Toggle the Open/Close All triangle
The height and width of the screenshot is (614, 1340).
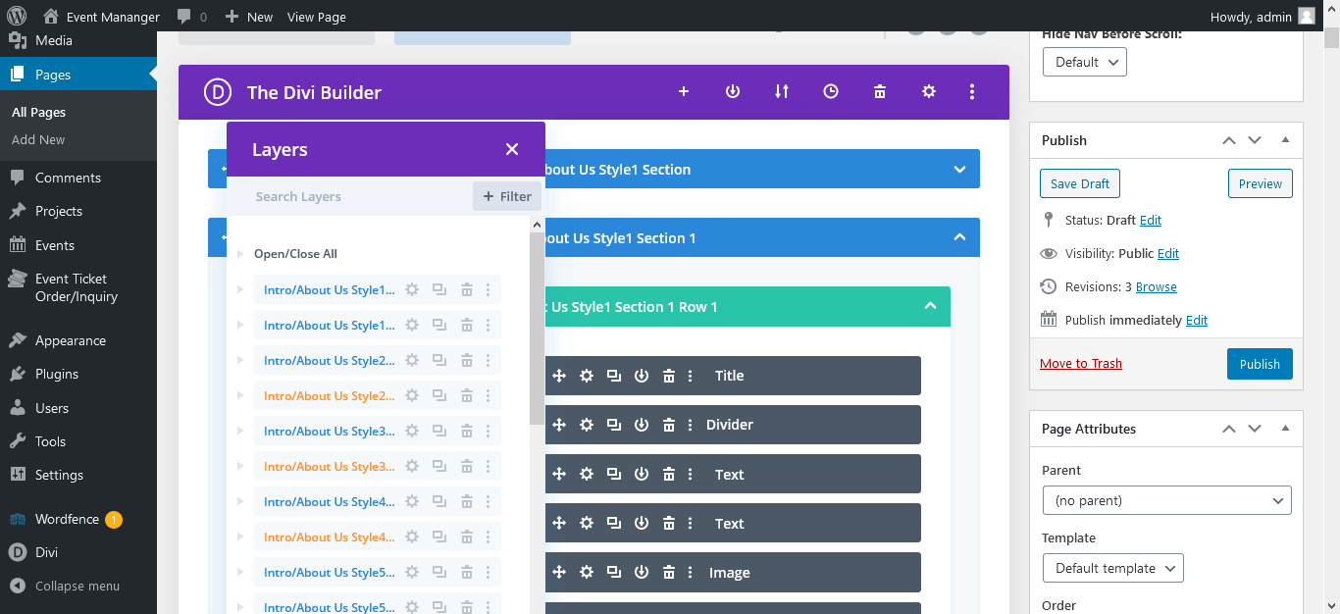239,254
